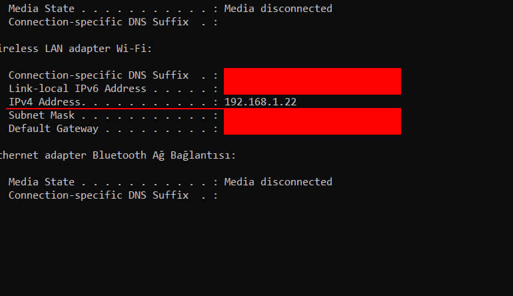Click the Default Gateway label
This screenshot has width=513, height=296.
click(x=53, y=129)
